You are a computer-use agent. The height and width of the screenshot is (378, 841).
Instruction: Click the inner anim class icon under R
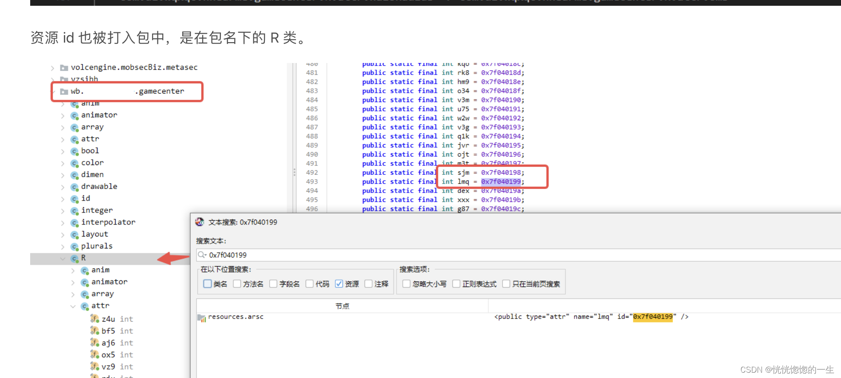pos(85,270)
